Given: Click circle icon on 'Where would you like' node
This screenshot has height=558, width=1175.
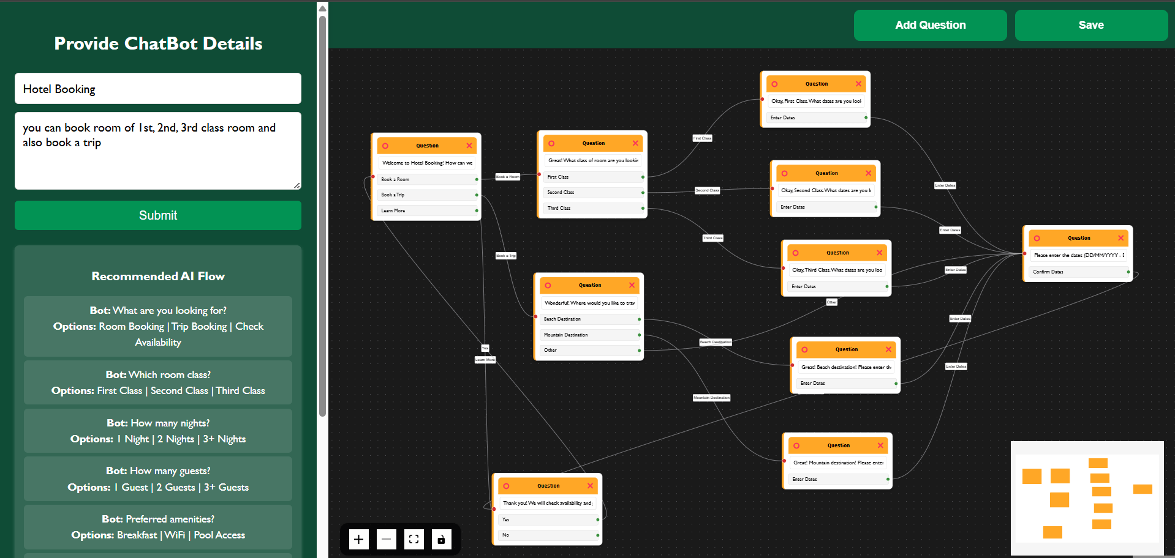Looking at the screenshot, I should [x=548, y=286].
